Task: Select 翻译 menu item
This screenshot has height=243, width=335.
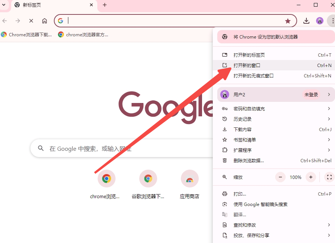Action: click(x=274, y=214)
